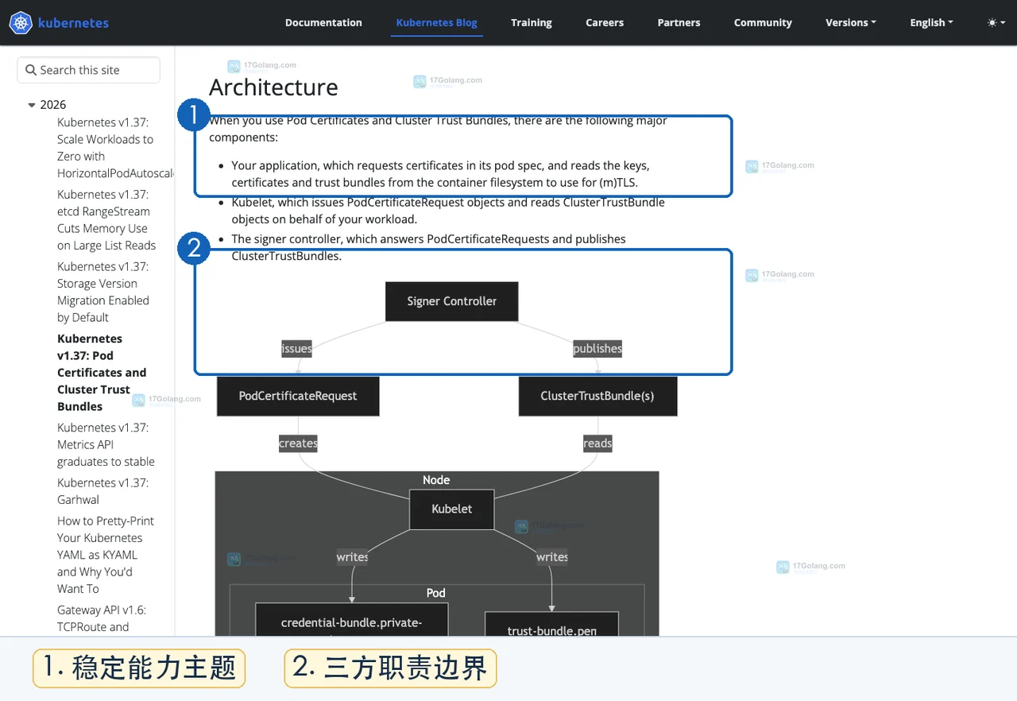Open Scale Workloads to Zero sidebar link
1017x701 pixels.
click(115, 148)
